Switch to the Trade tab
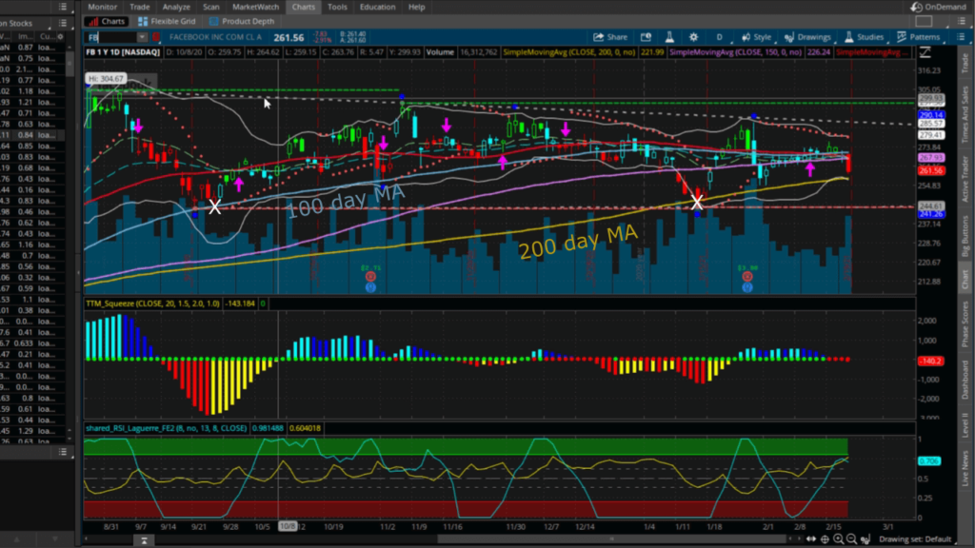The image size is (975, 548). [x=139, y=7]
